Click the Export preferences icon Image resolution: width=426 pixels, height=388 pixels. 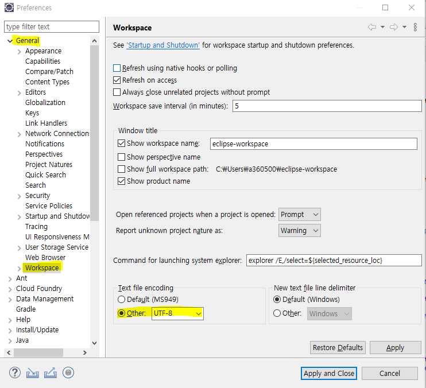click(x=51, y=373)
